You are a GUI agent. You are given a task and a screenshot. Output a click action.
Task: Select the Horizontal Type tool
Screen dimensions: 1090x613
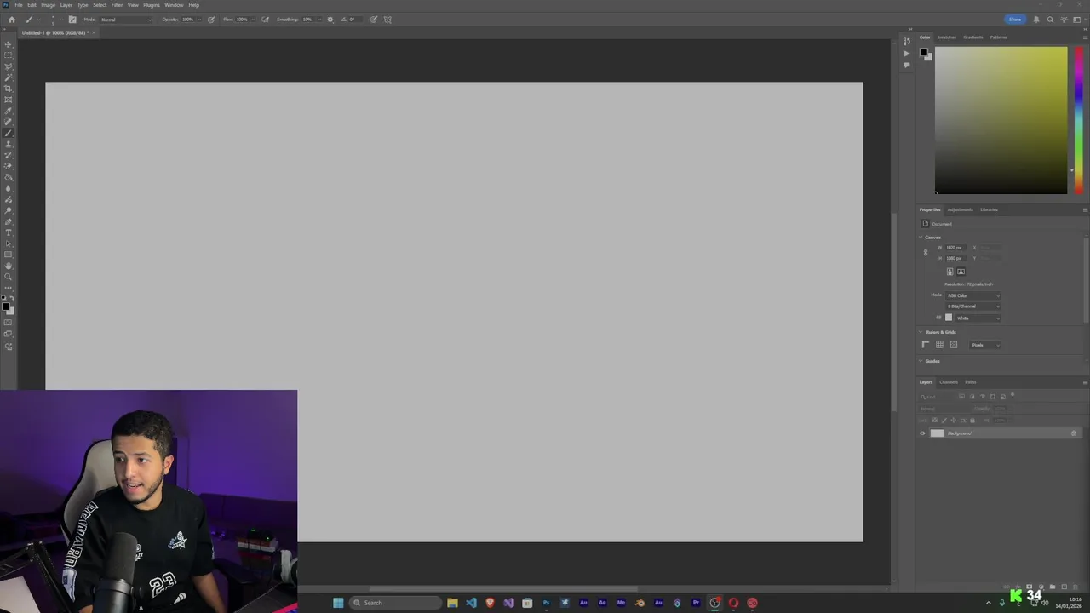pos(9,232)
